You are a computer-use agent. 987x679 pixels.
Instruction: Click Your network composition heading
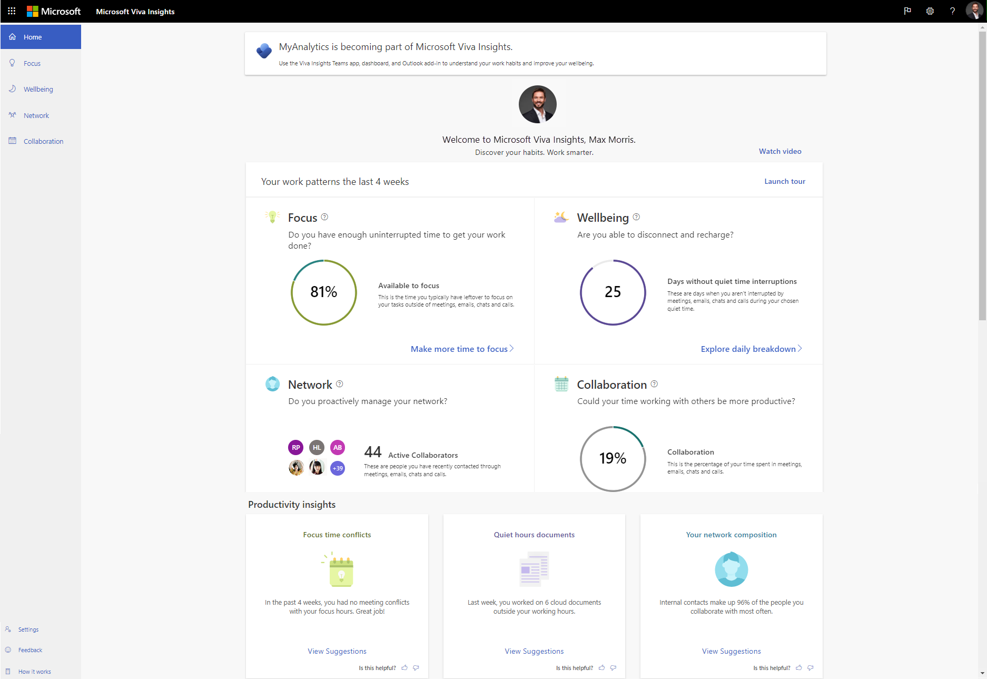coord(732,535)
